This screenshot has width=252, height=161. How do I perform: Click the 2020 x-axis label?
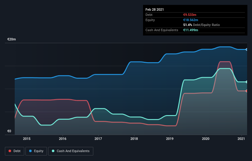click(206, 139)
